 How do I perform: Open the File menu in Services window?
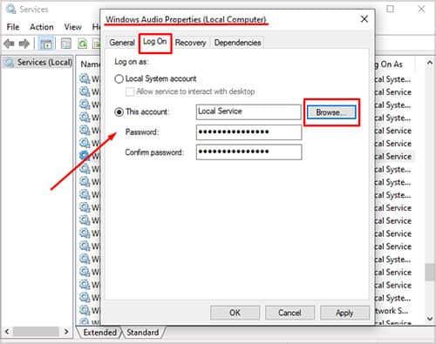pos(13,27)
